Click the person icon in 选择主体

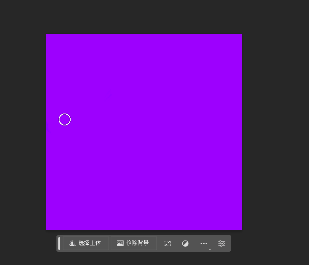[x=72, y=243]
